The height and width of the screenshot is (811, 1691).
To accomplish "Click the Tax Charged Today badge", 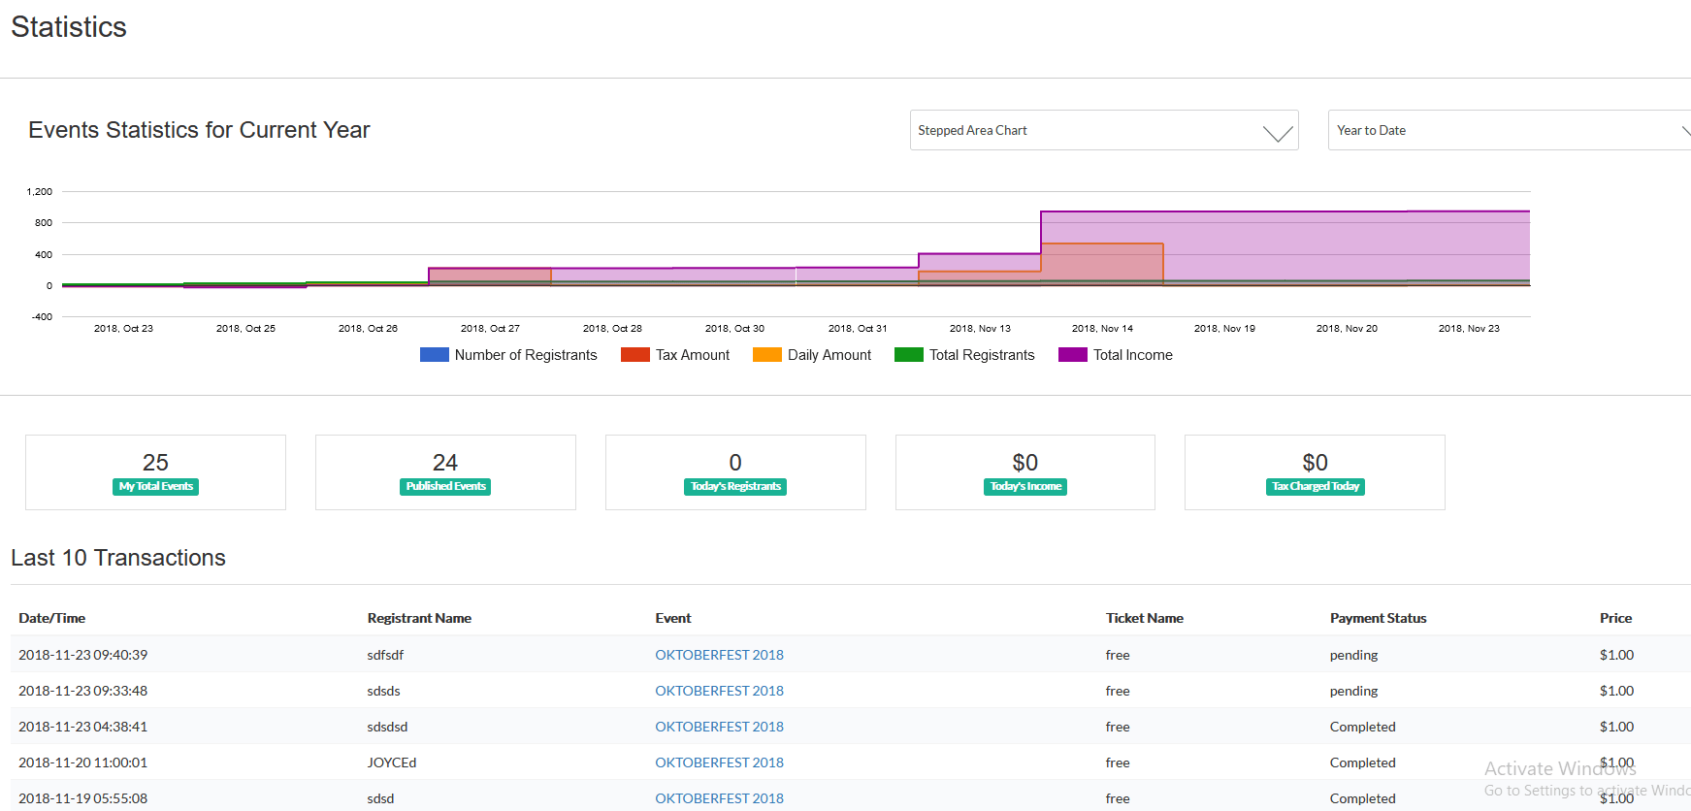I will pos(1316,487).
